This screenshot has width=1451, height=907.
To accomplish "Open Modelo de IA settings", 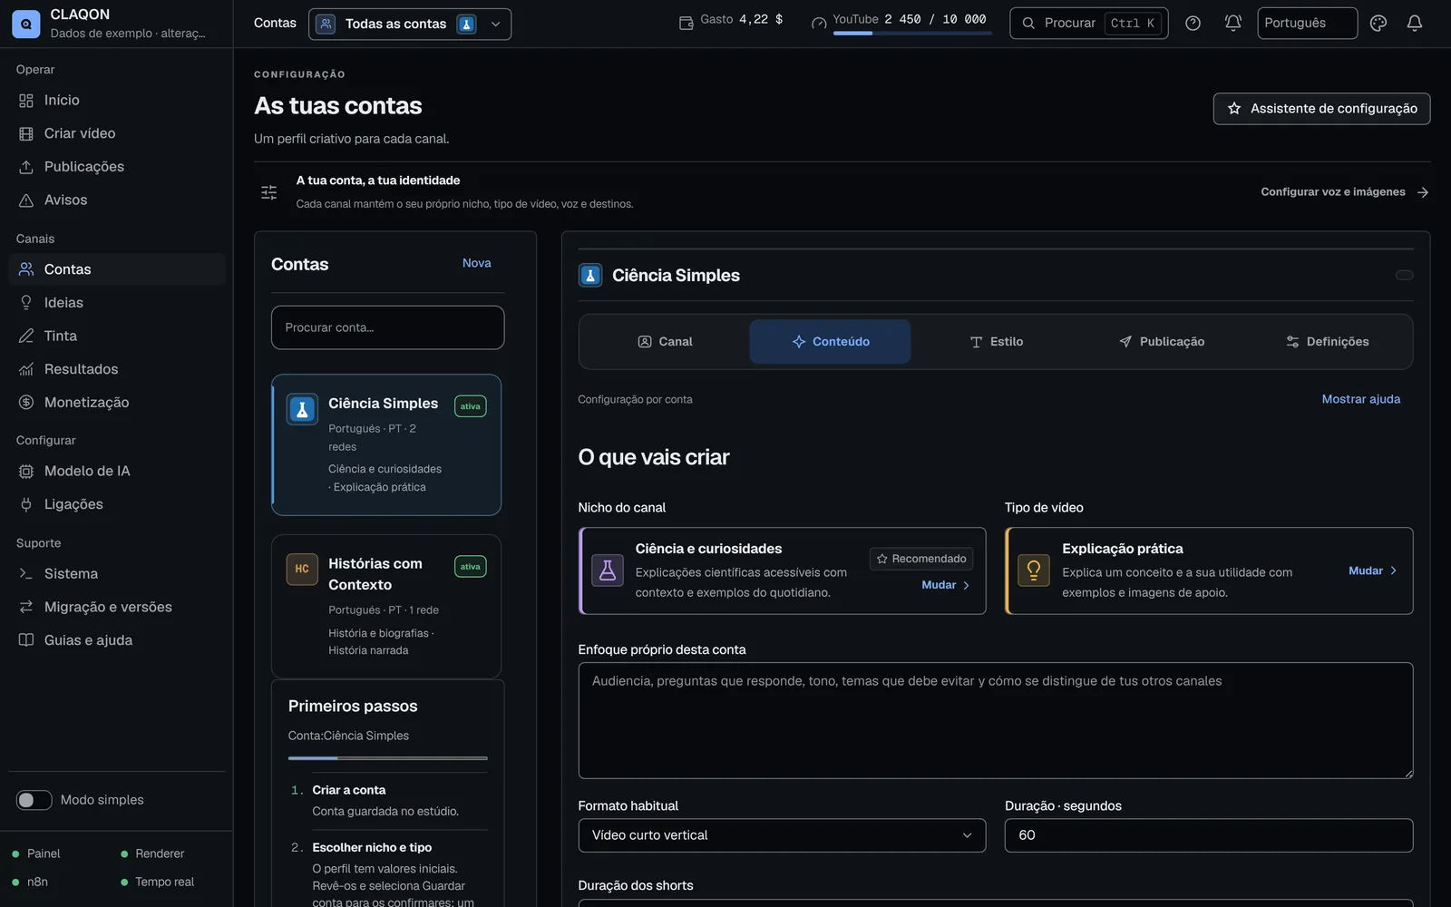I will pos(116,471).
